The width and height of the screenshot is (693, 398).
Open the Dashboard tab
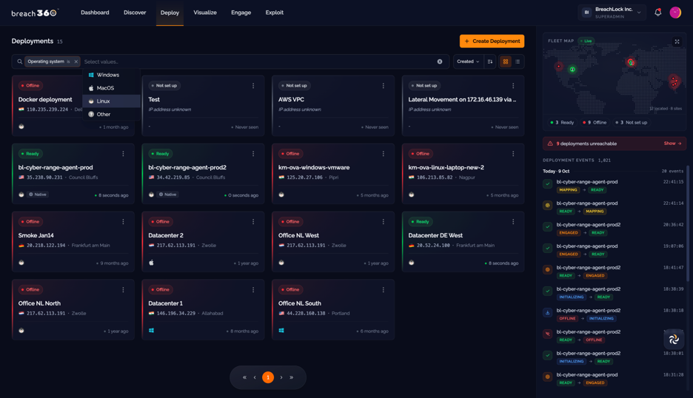pyautogui.click(x=95, y=13)
